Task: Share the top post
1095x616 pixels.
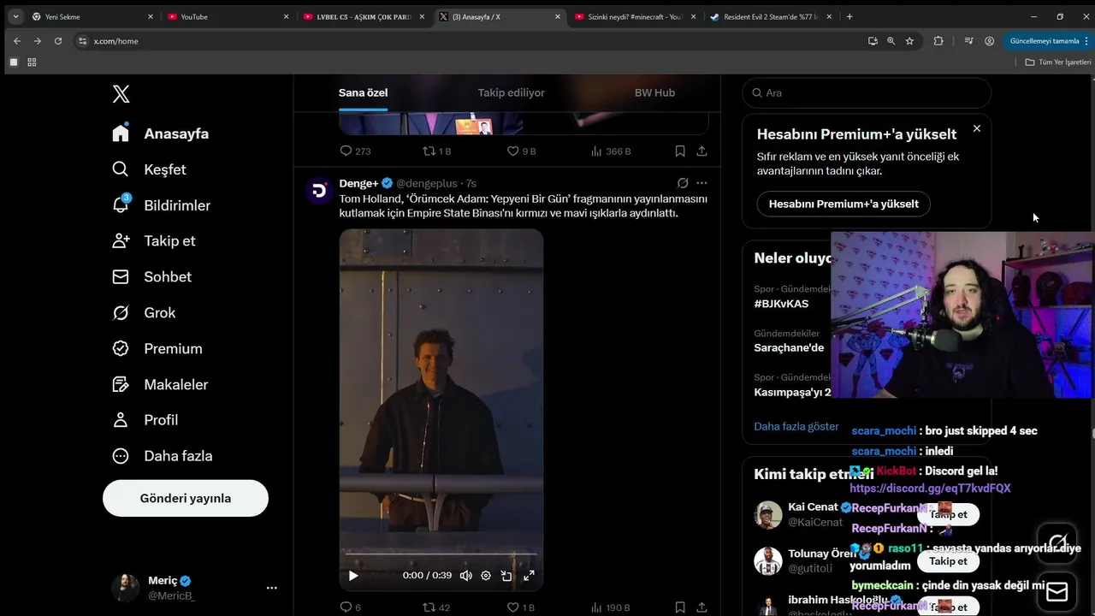Action: click(x=701, y=151)
